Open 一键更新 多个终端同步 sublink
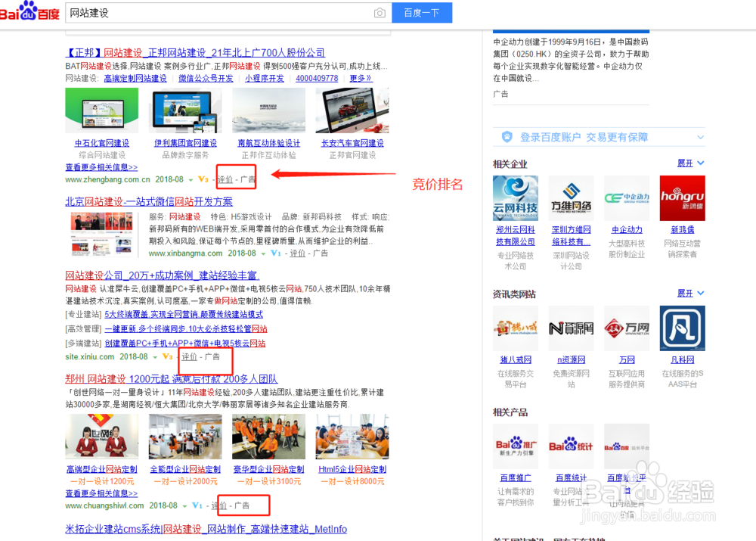This screenshot has height=541, width=756. tap(186, 329)
